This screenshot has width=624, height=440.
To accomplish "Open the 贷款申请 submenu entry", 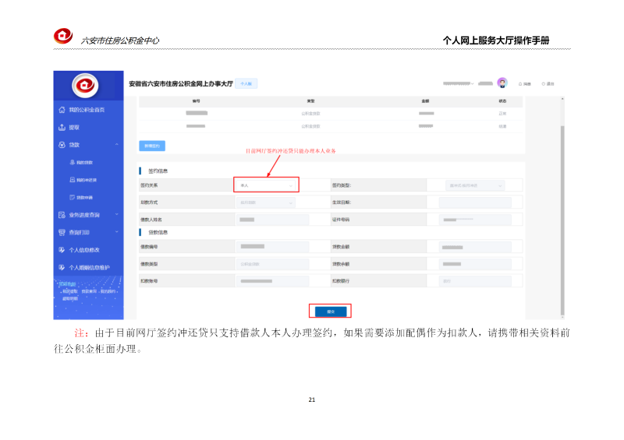I will pos(81,197).
